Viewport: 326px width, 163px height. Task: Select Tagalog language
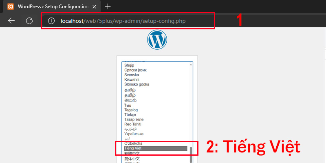coord(131,110)
